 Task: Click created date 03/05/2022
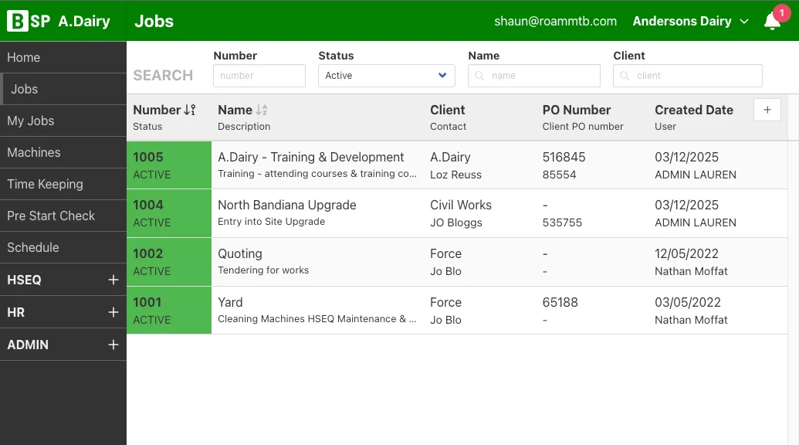click(x=687, y=302)
